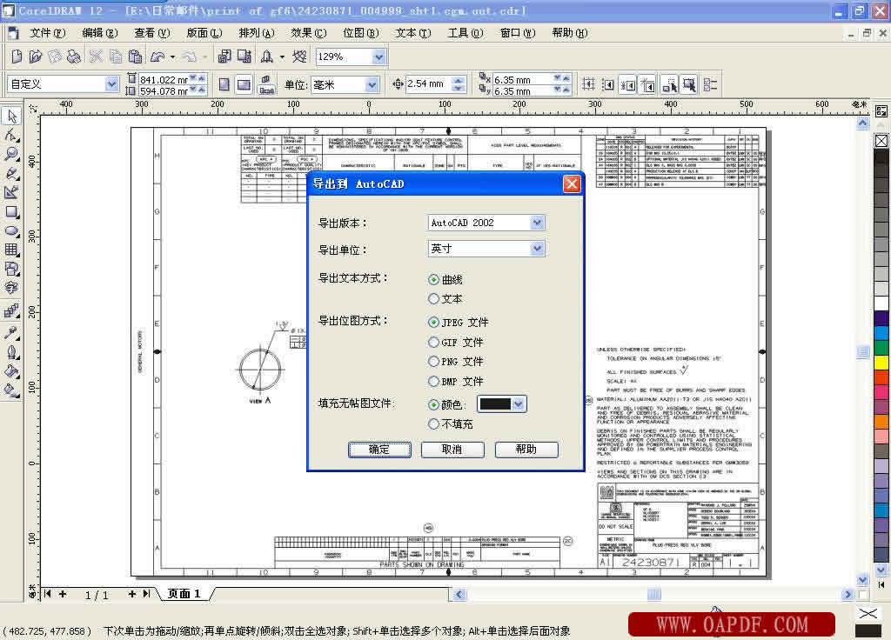Viewport: 891px width, 640px height.
Task: Click the Import icon on the toolbar
Action: [224, 57]
